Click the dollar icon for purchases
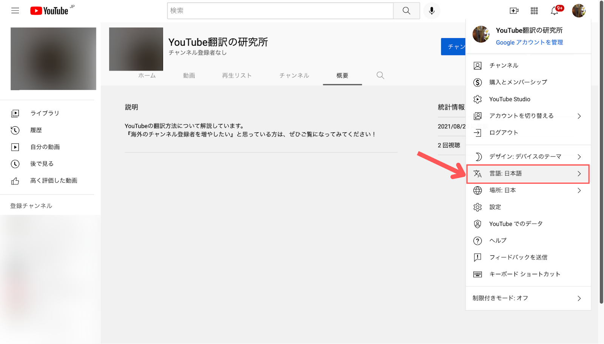Viewport: 604px width, 344px height. (x=478, y=82)
